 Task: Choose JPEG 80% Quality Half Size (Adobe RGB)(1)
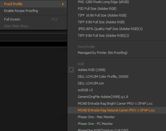(117, 29)
